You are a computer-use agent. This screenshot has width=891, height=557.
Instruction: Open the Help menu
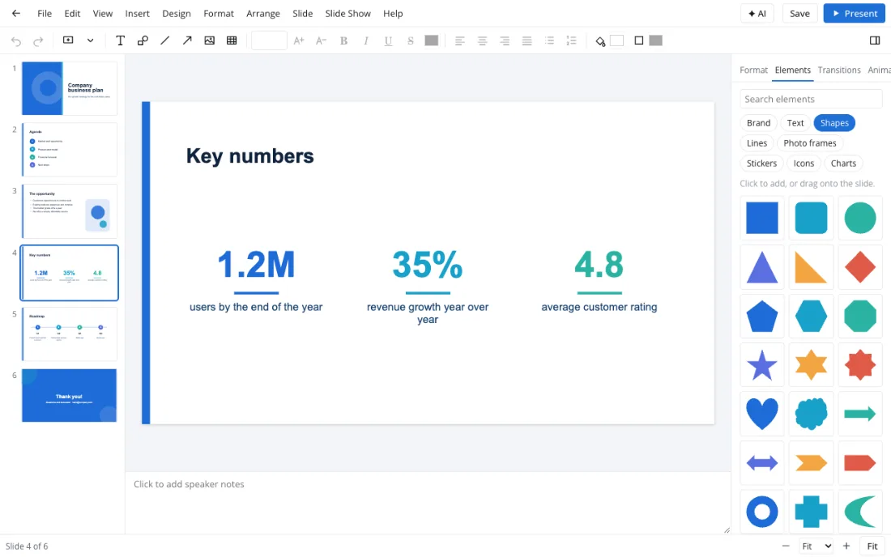click(x=393, y=13)
